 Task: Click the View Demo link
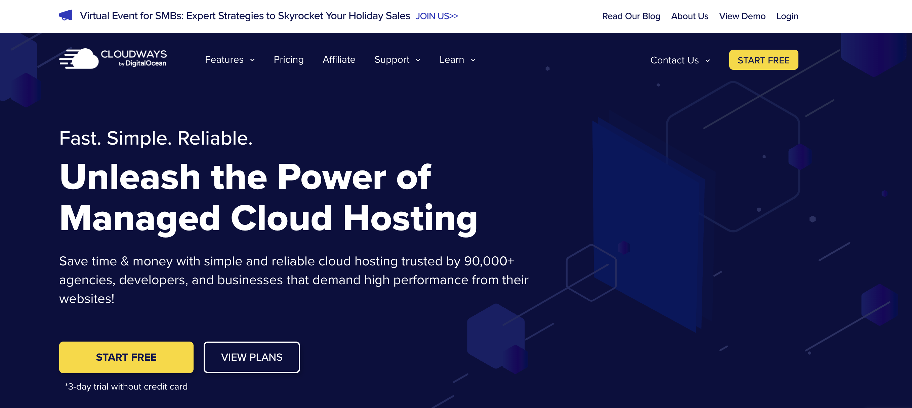point(742,16)
